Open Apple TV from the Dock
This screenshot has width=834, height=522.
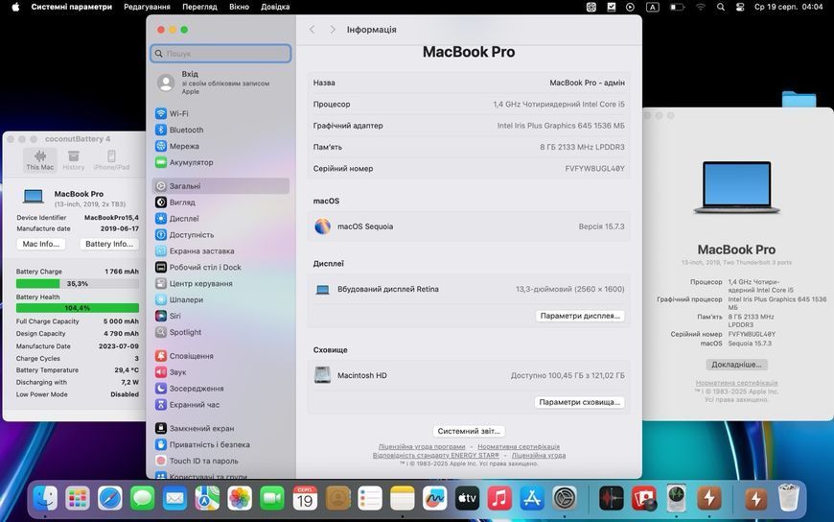coord(467,499)
